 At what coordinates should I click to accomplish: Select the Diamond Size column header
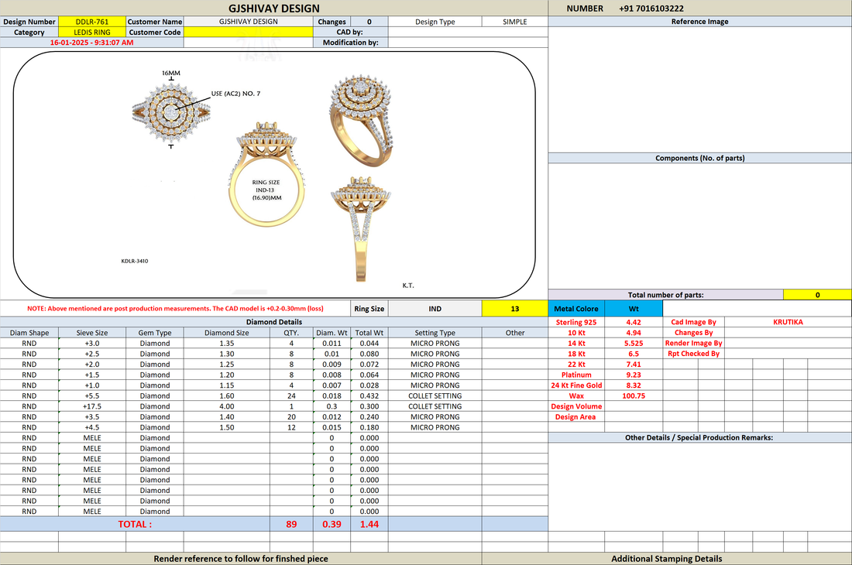(227, 333)
